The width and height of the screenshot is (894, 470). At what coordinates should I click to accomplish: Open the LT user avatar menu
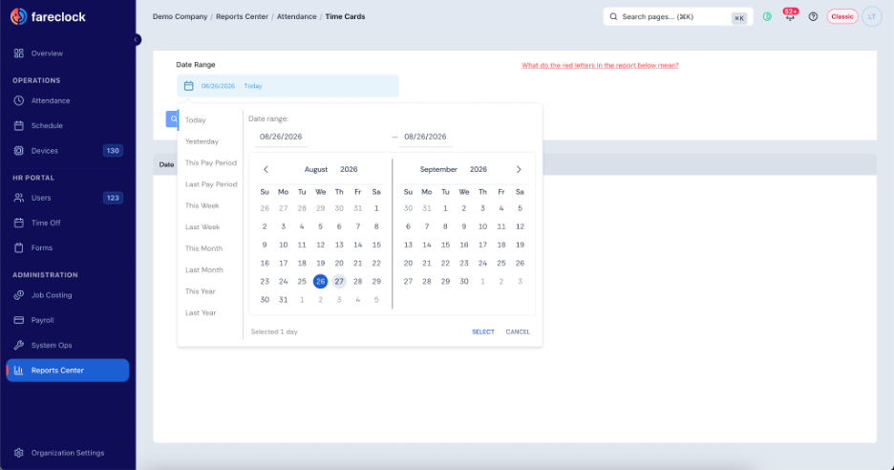click(872, 16)
